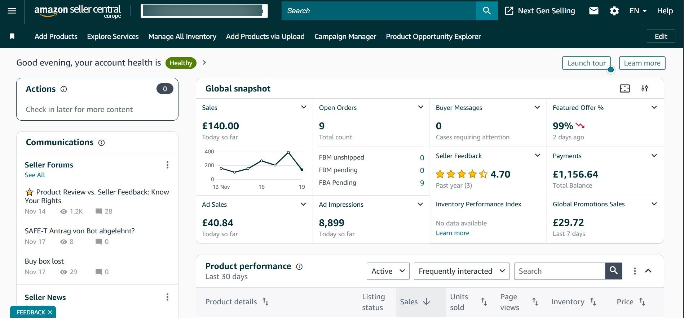
Task: Open the Frequently interacted dropdown
Action: point(462,271)
